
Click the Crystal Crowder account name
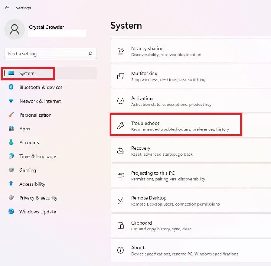(x=46, y=27)
